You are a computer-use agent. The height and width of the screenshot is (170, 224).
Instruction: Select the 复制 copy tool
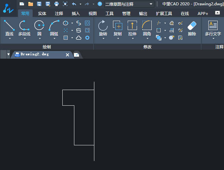point(118,28)
